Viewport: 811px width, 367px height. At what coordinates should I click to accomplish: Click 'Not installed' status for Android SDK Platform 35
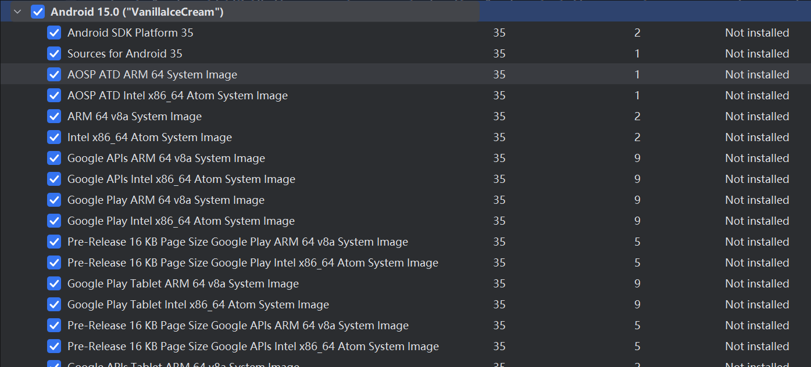tap(757, 33)
